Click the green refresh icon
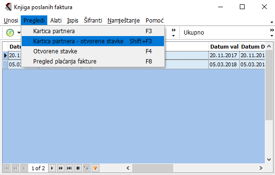This screenshot has height=175, width=275. click(x=10, y=33)
